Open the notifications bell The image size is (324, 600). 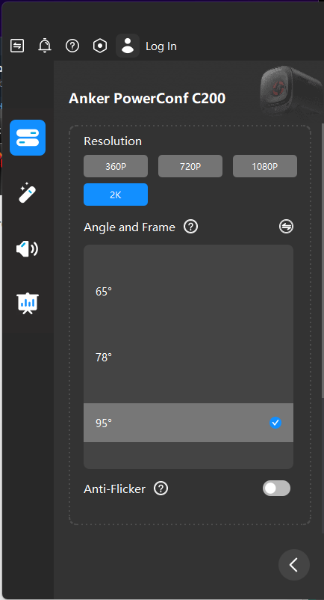(45, 46)
